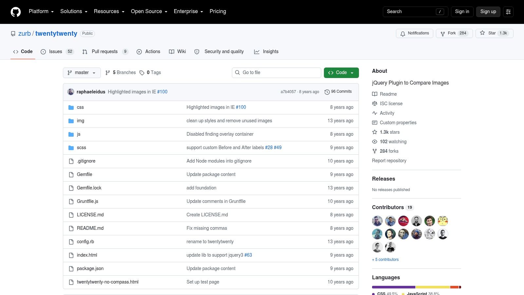Open the Gruntfile.js file
The width and height of the screenshot is (524, 295).
click(87, 202)
